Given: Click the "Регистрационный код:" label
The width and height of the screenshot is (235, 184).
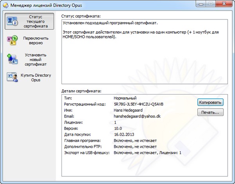Looking at the screenshot, I should (x=85, y=104).
